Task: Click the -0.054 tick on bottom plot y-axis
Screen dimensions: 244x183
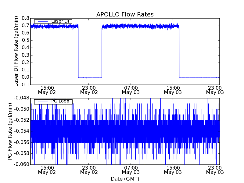Action: (21, 131)
